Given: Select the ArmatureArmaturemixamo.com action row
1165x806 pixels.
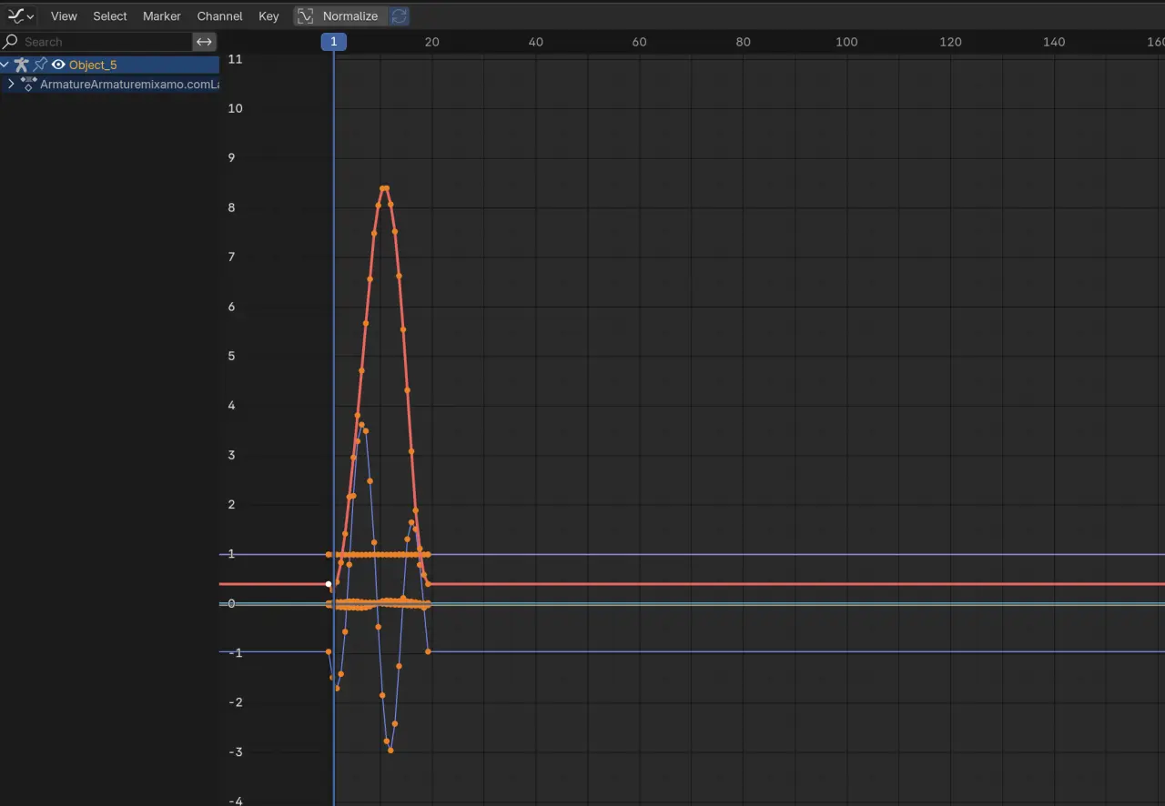Looking at the screenshot, I should [109, 84].
